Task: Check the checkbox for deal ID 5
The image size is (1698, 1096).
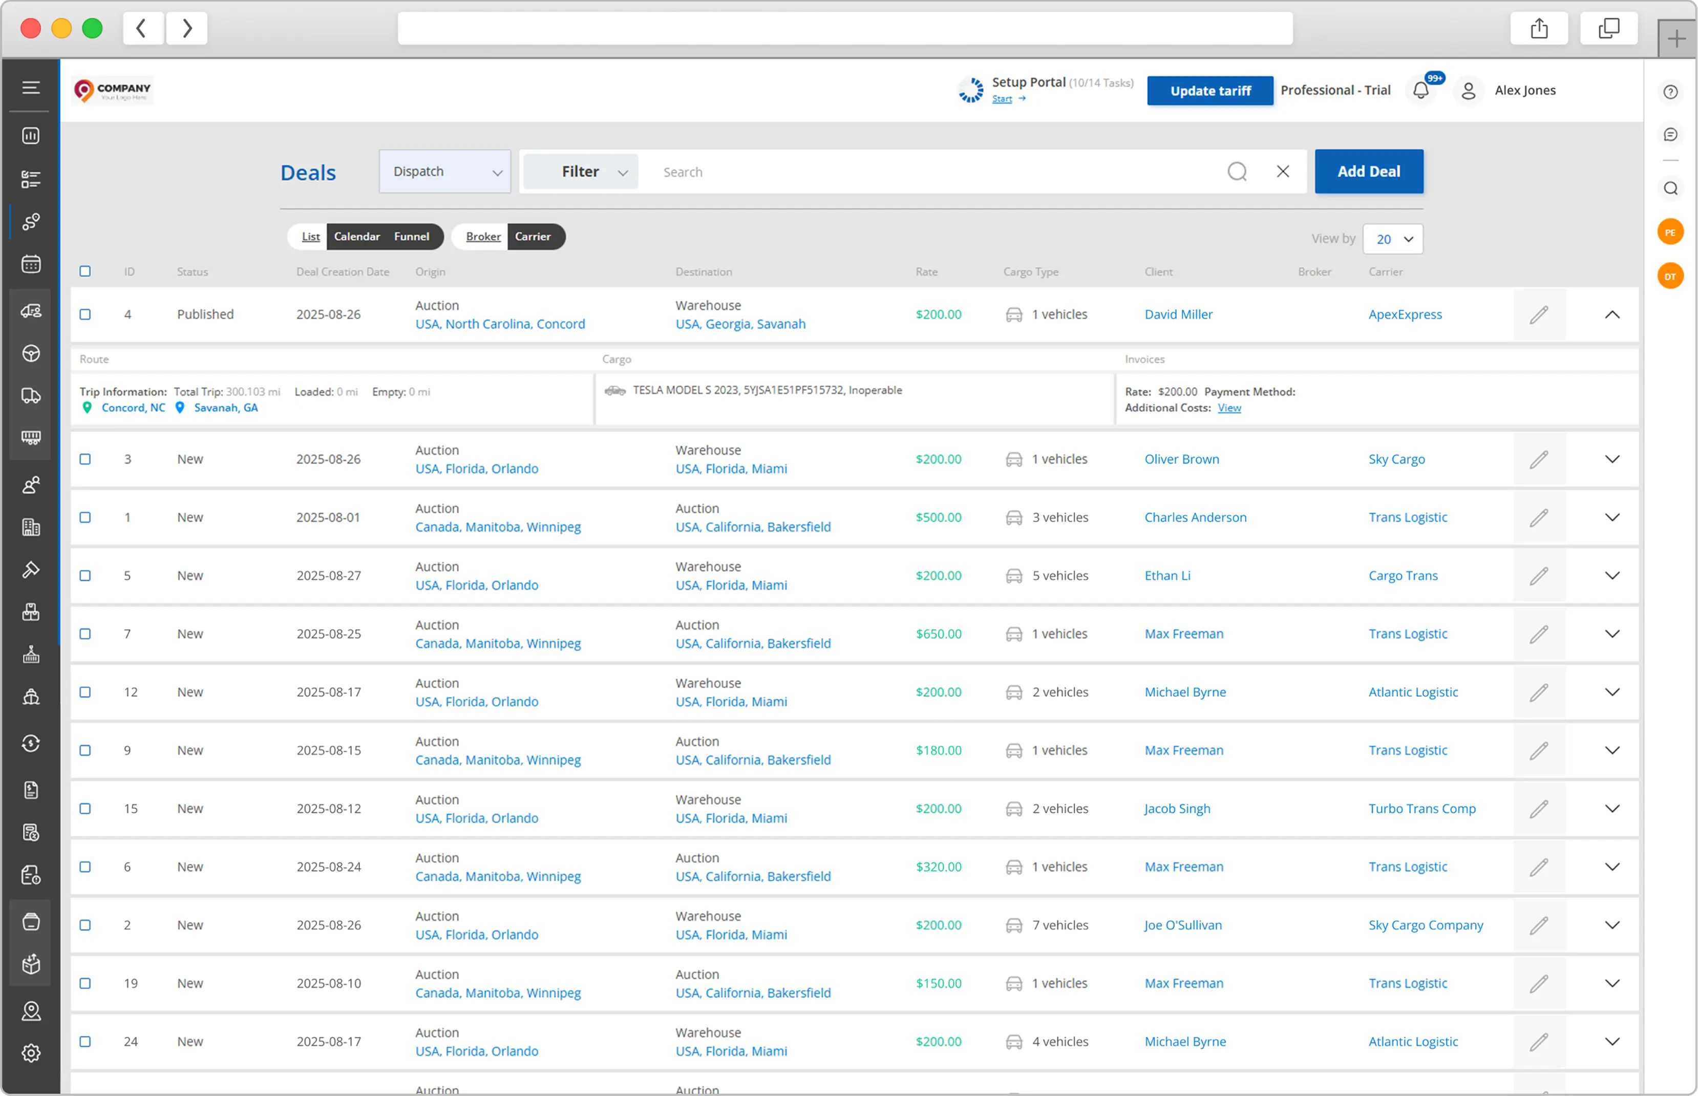Action: (86, 576)
